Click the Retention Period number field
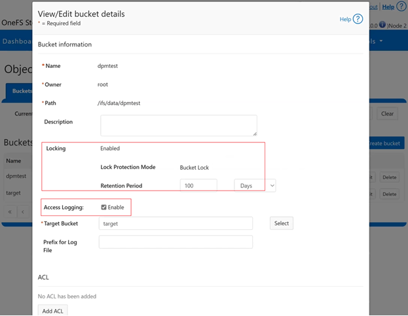The image size is (408, 316). [198, 185]
